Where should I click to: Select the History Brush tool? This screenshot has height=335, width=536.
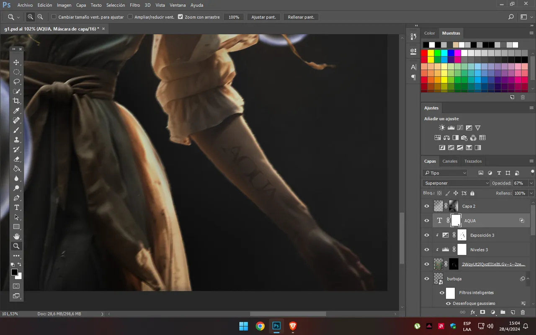[16, 149]
